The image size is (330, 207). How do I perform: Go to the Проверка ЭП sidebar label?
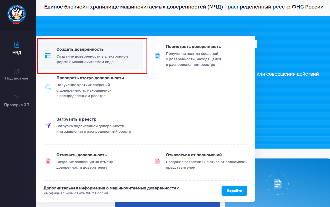[x=17, y=105]
